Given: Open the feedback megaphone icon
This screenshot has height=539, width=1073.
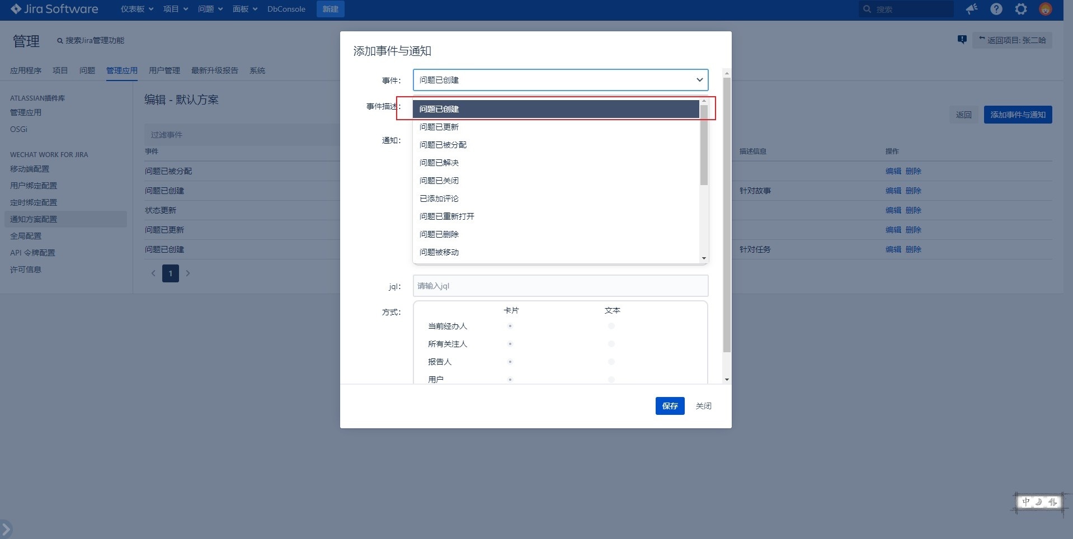Looking at the screenshot, I should [x=972, y=9].
